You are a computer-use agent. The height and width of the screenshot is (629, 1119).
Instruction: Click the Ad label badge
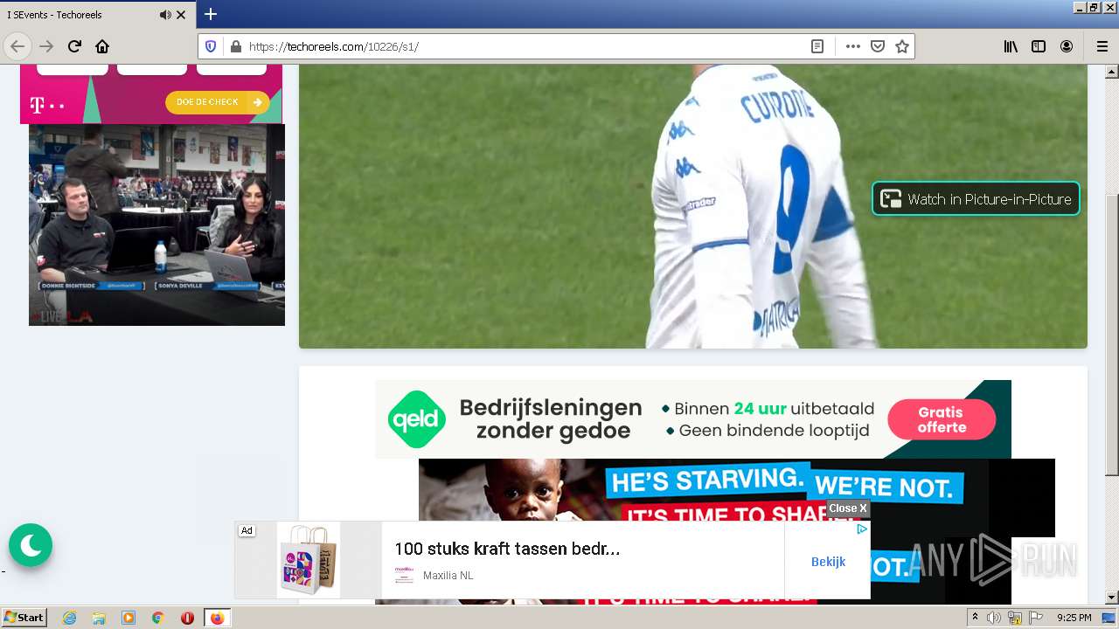point(247,530)
